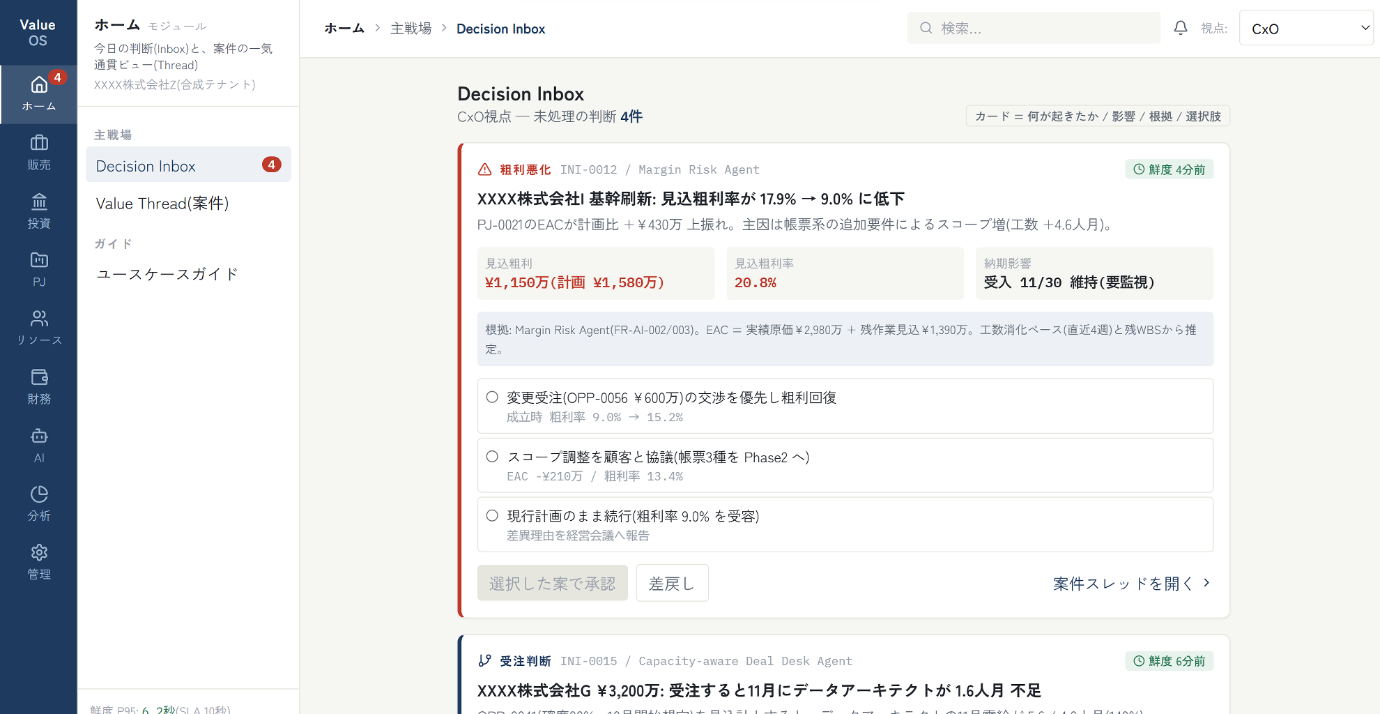This screenshot has height=714, width=1380.
Task: Select option 変更受注(OPP-0056)の交渉を優先
Action: [x=845, y=406]
